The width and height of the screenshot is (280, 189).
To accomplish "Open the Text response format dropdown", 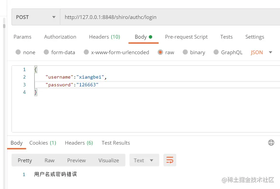I will tap(144, 160).
